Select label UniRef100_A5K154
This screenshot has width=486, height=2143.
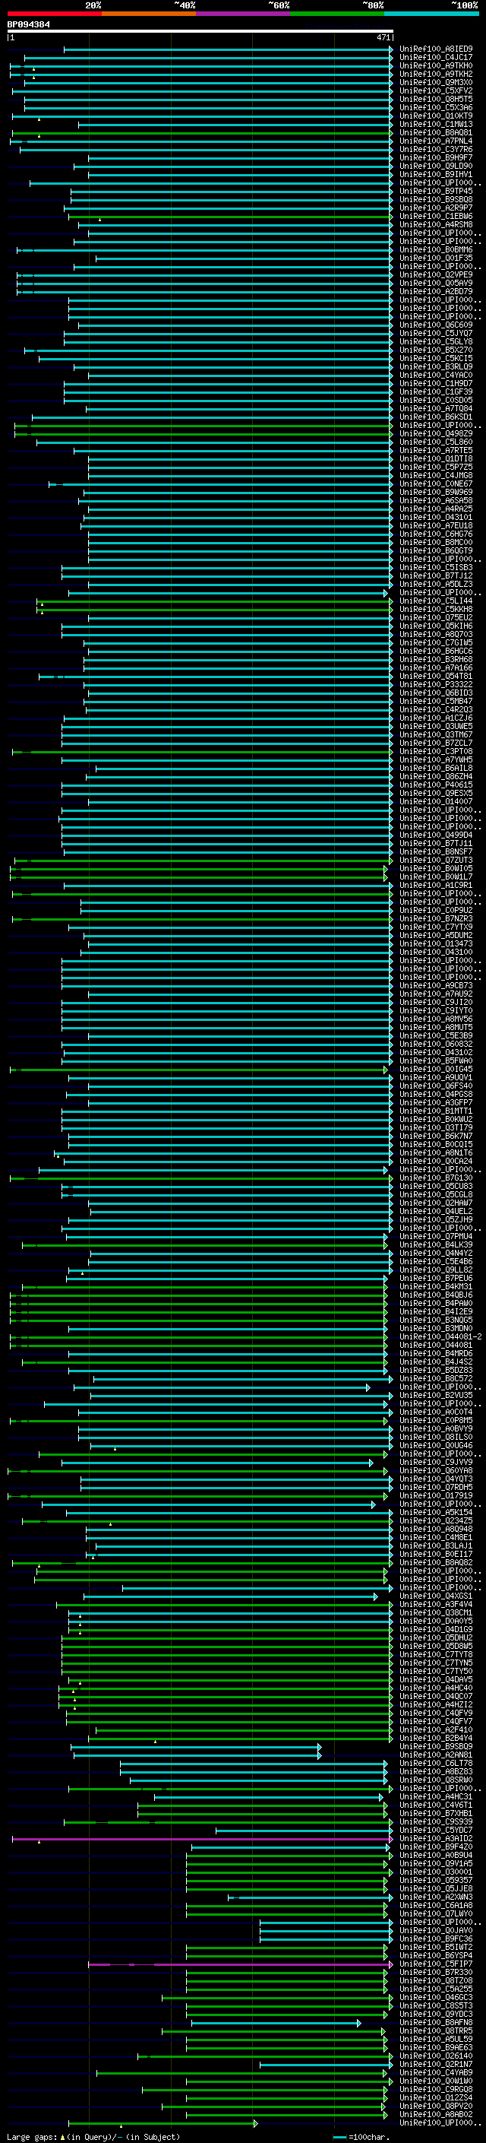tap(435, 1512)
